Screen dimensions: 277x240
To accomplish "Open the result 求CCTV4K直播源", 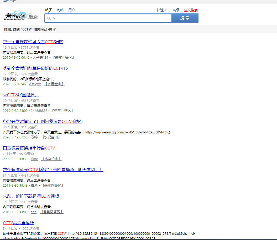I will click(20, 95).
